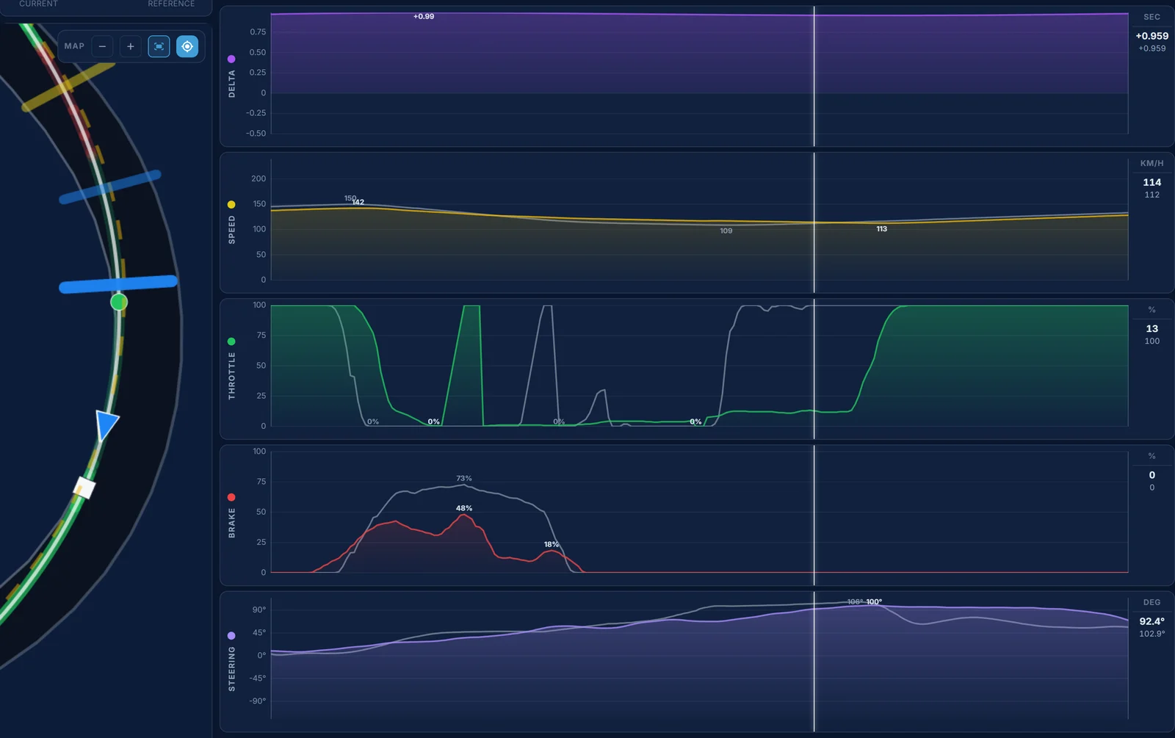Click the 113 speed label
Image resolution: width=1175 pixels, height=738 pixels.
click(882, 229)
